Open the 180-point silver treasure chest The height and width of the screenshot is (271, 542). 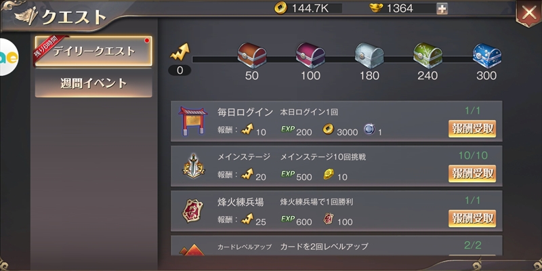[369, 56]
